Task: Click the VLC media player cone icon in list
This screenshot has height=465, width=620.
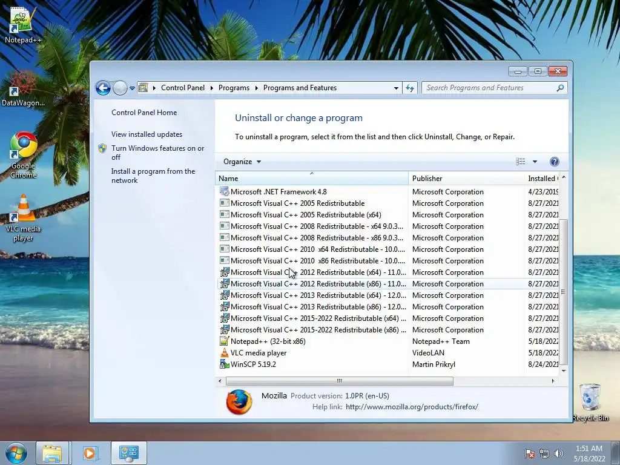Action: pos(224,352)
